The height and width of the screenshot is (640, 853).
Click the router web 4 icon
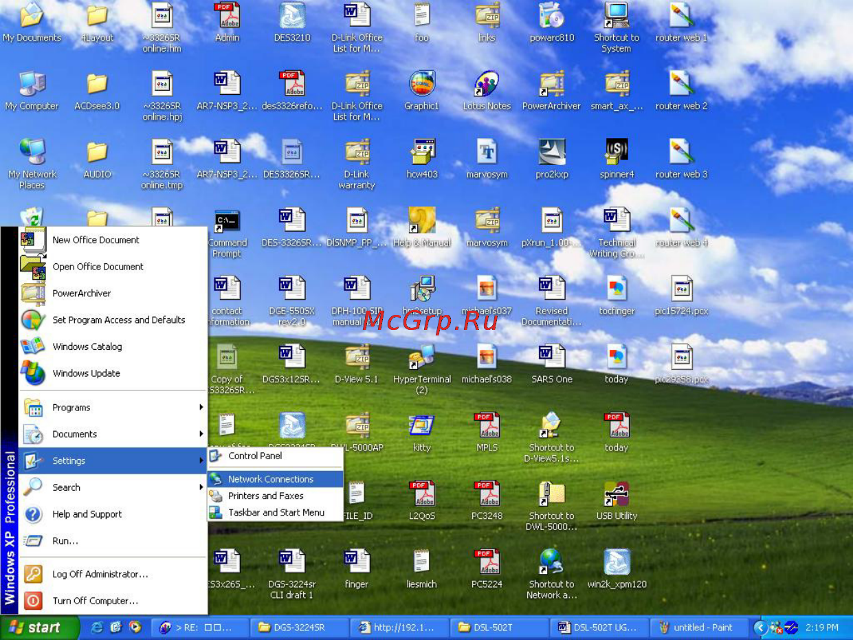(x=681, y=220)
